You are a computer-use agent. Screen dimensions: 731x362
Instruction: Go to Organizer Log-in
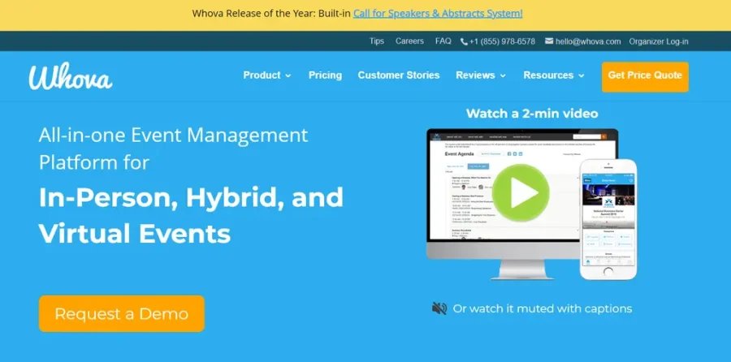pos(659,41)
